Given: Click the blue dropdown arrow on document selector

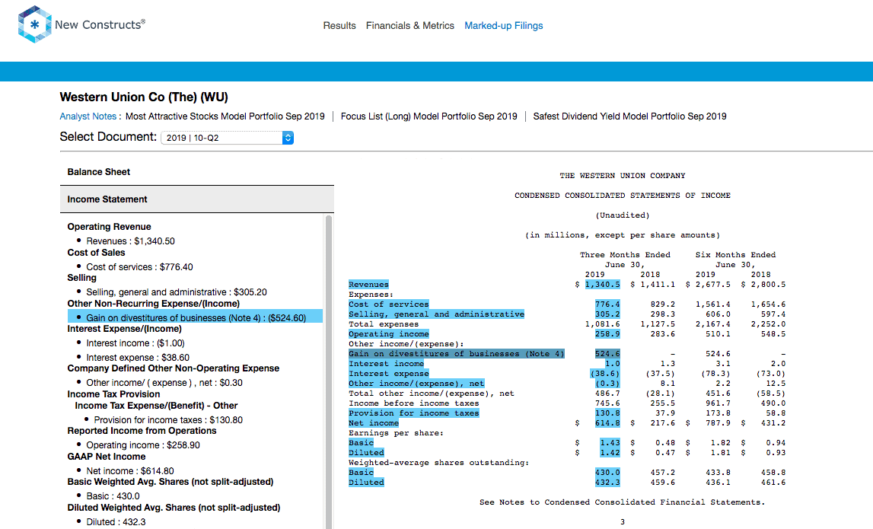Looking at the screenshot, I should (288, 138).
